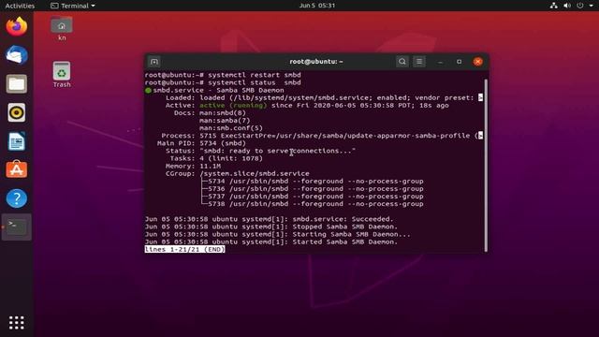
Task: Minimize the terminal window
Action: coord(441,62)
